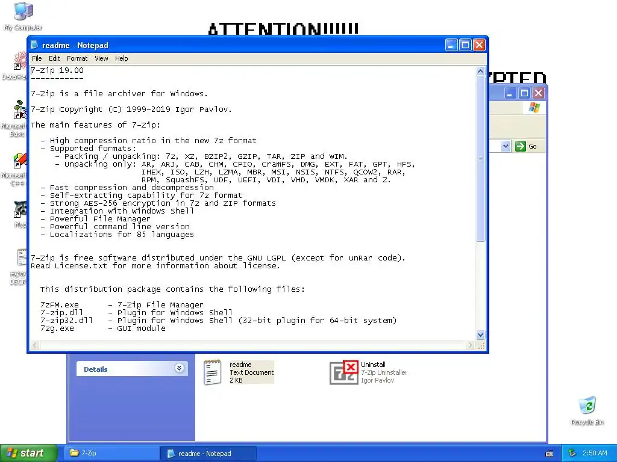Click Notepad horizontal scrollbar left arrow
Screen dimensions: 617x462
[x=34, y=345]
